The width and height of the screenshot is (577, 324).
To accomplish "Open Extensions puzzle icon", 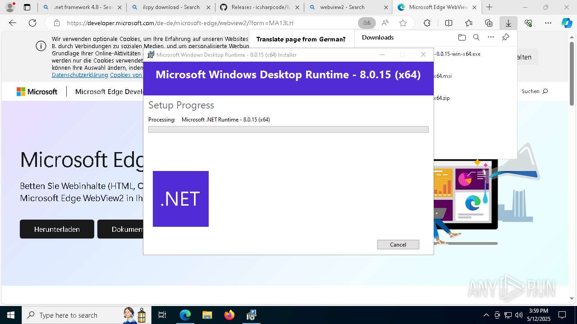I will click(427, 23).
